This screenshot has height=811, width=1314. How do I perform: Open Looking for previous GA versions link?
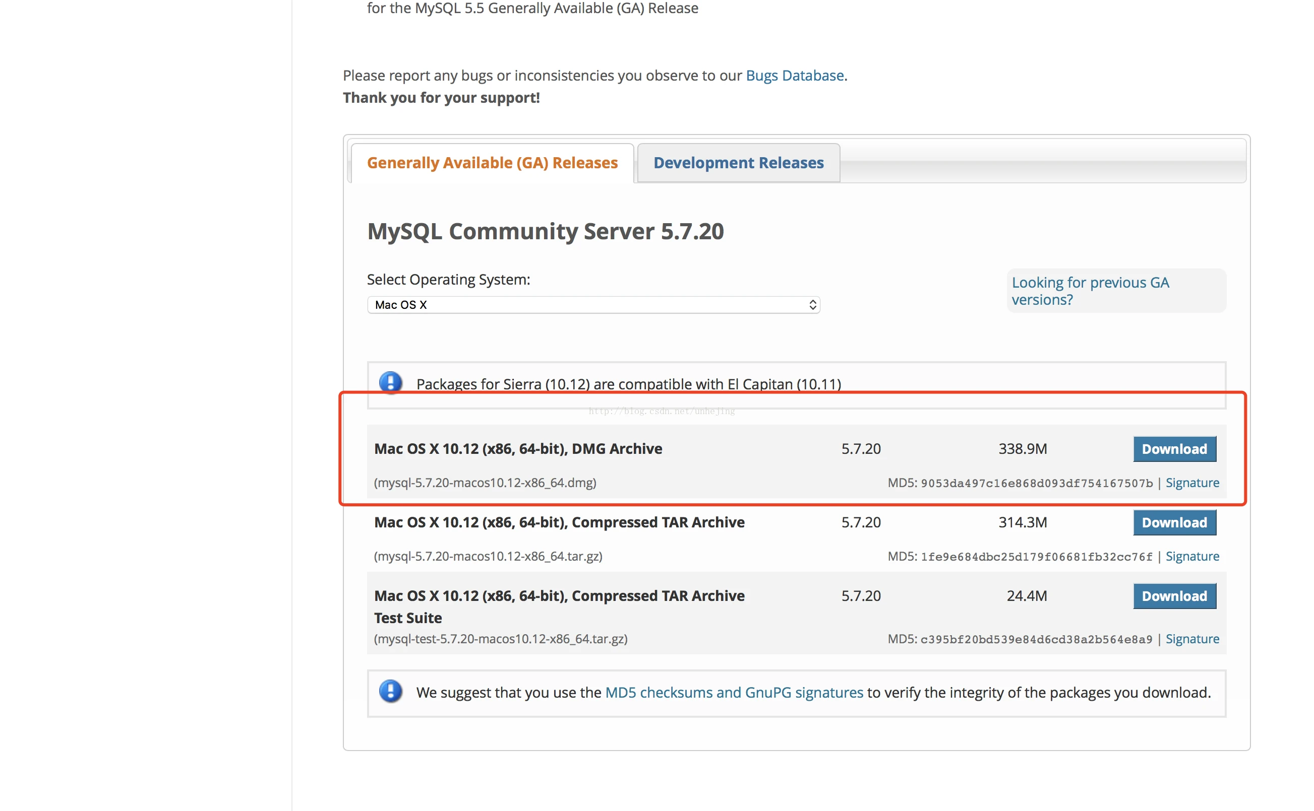pyautogui.click(x=1090, y=291)
